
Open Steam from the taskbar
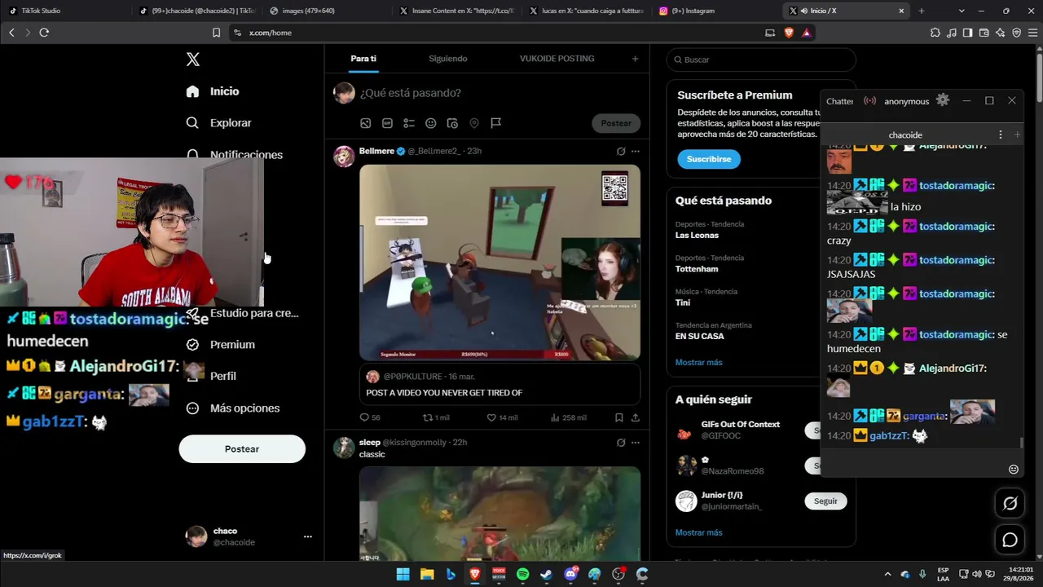click(547, 575)
